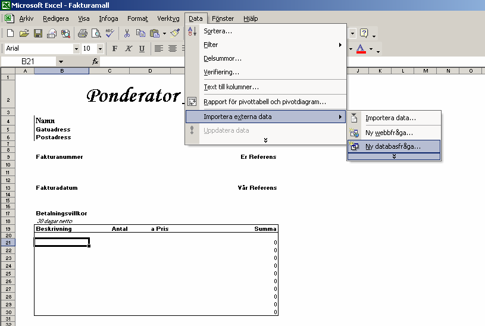This screenshot has height=326, width=485.
Task: Expand the import submenu chevron
Action: pyautogui.click(x=394, y=156)
